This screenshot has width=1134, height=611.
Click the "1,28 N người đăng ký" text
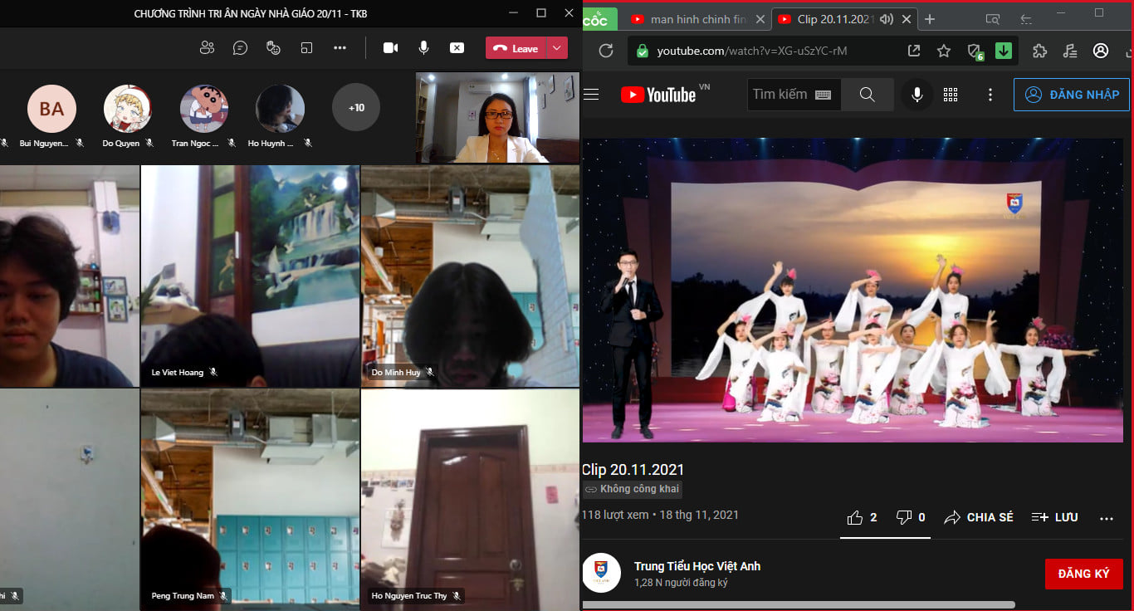pyautogui.click(x=681, y=583)
